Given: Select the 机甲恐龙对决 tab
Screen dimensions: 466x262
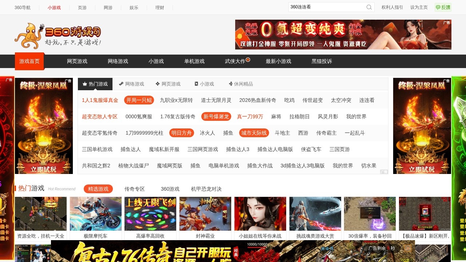Looking at the screenshot, I should pyautogui.click(x=206, y=189).
